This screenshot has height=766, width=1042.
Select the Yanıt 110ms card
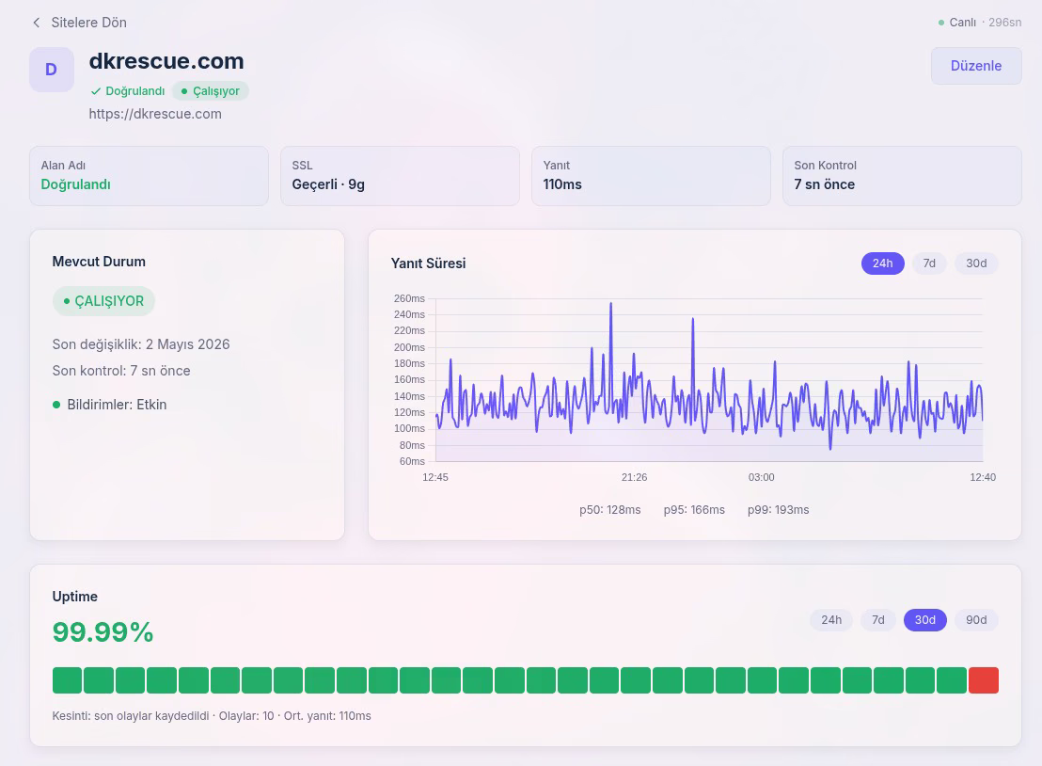(651, 176)
